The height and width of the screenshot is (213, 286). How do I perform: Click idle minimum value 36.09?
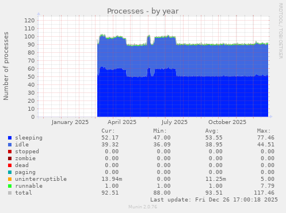coord(162,145)
